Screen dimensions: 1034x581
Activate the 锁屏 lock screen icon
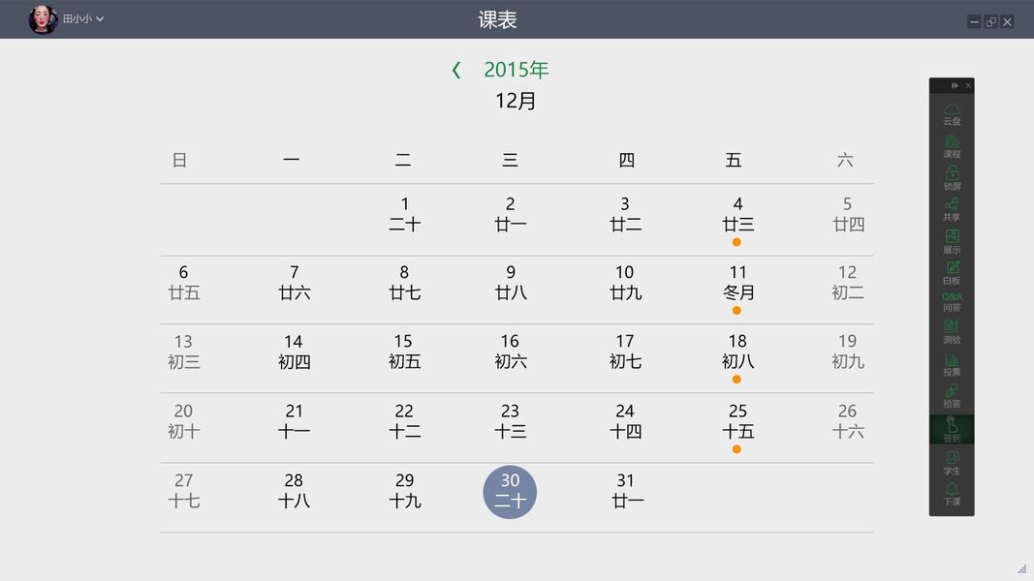952,177
